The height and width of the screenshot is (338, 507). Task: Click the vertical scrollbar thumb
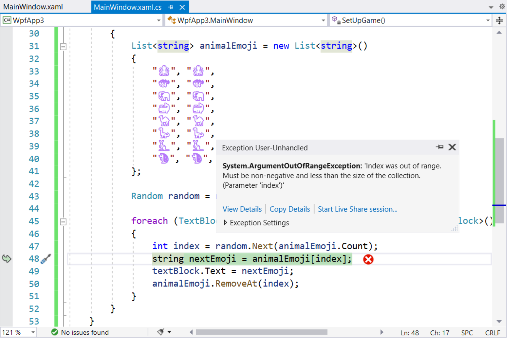pyautogui.click(x=500, y=181)
